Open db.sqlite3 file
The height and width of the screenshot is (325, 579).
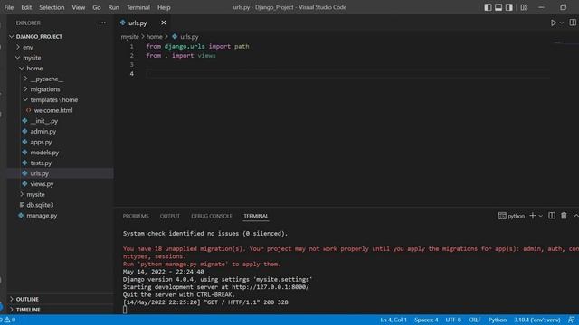40,205
